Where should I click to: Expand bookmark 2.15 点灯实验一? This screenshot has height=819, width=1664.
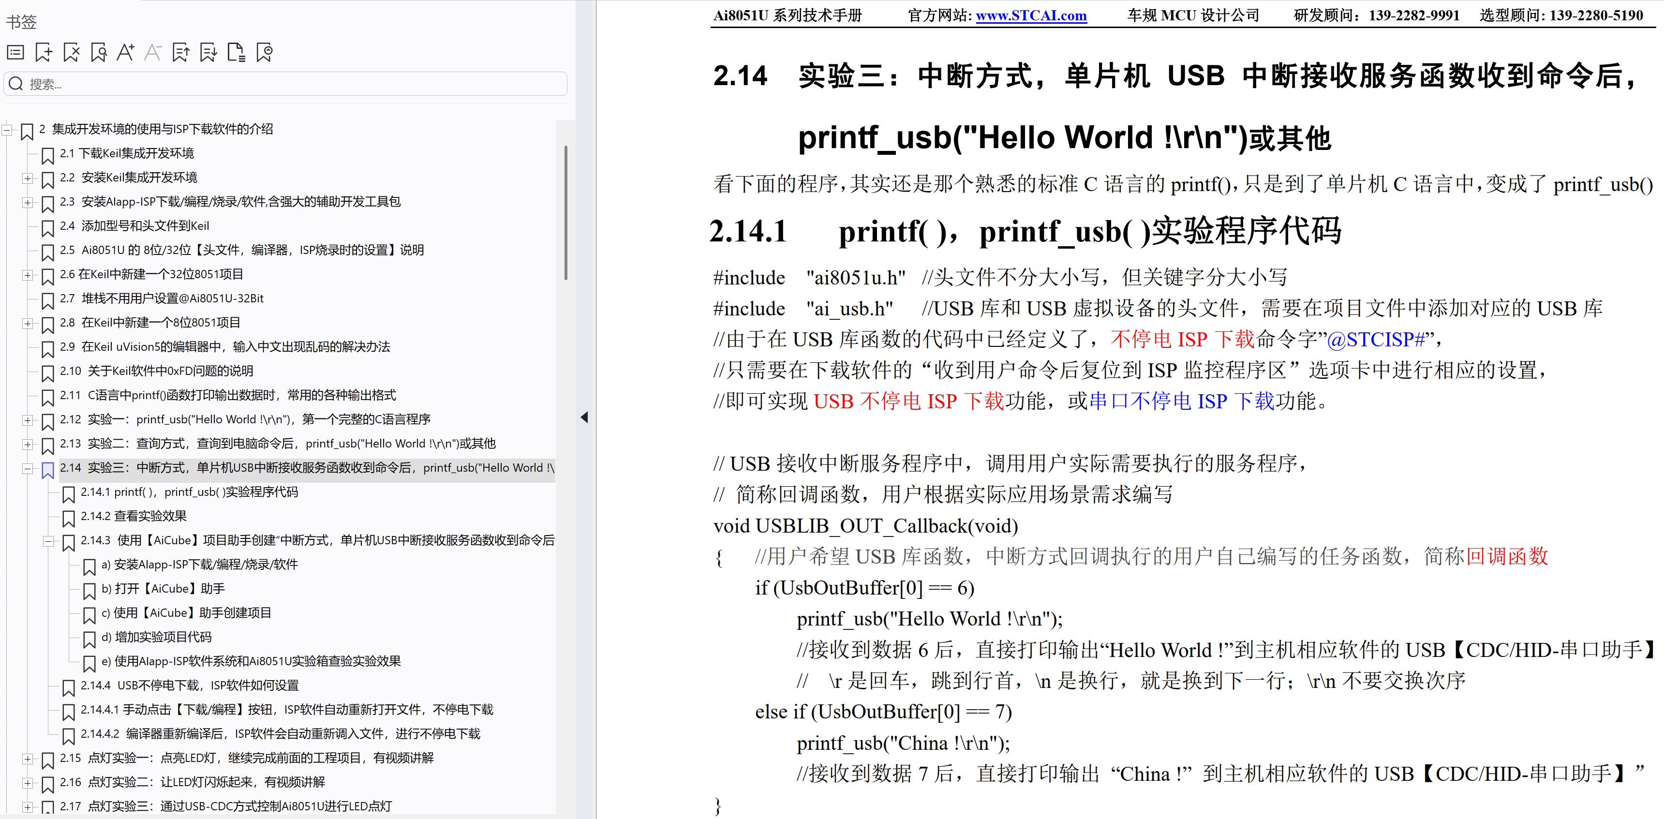tap(27, 759)
